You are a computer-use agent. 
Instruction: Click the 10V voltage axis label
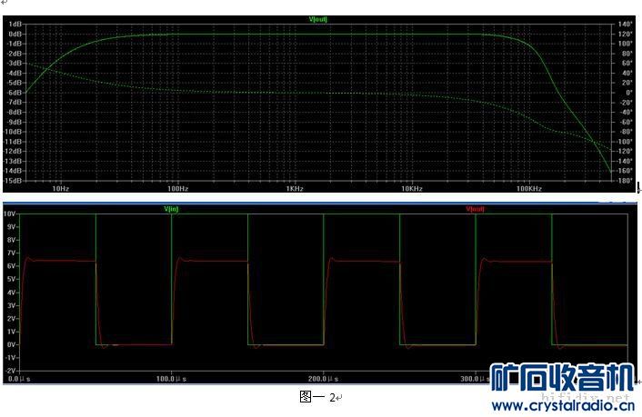[x=11, y=214]
